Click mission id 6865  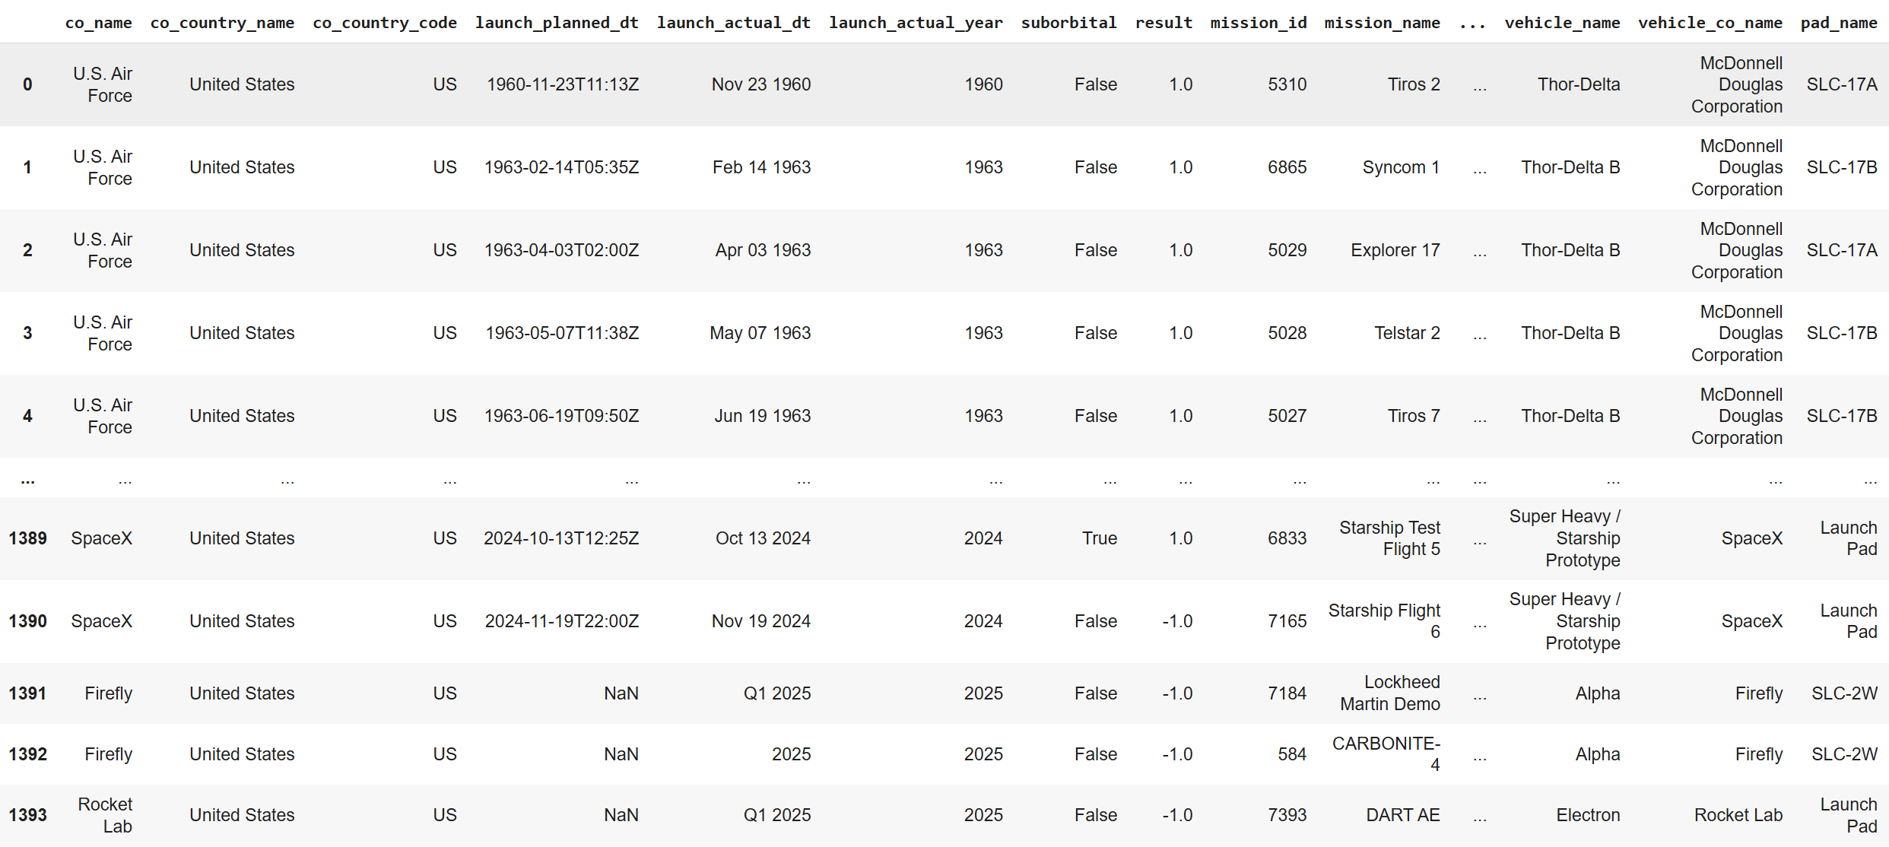tap(1287, 167)
